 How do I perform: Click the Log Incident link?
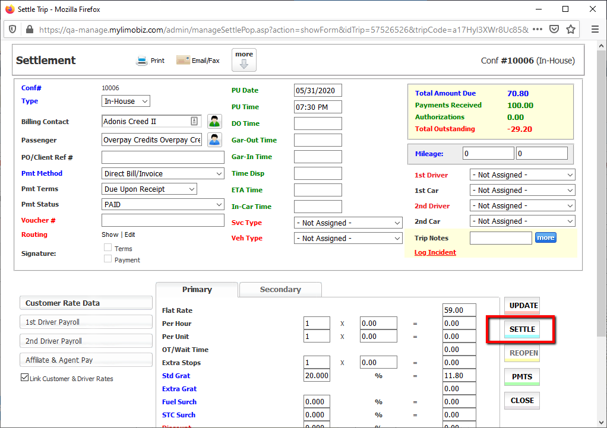click(435, 252)
